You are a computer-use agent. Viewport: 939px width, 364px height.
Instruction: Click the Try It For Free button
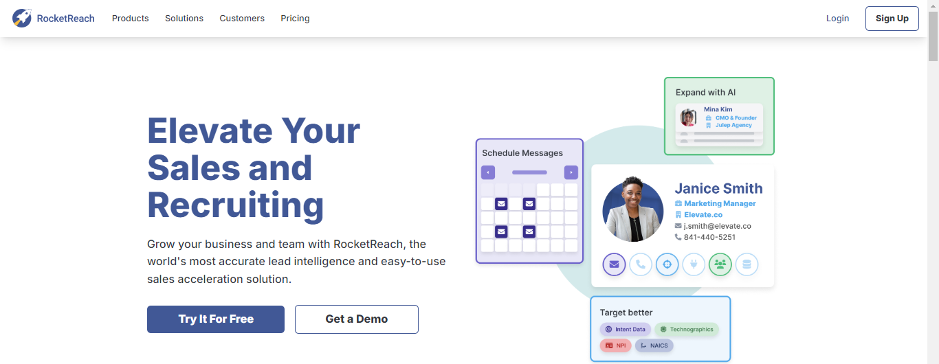coord(216,319)
